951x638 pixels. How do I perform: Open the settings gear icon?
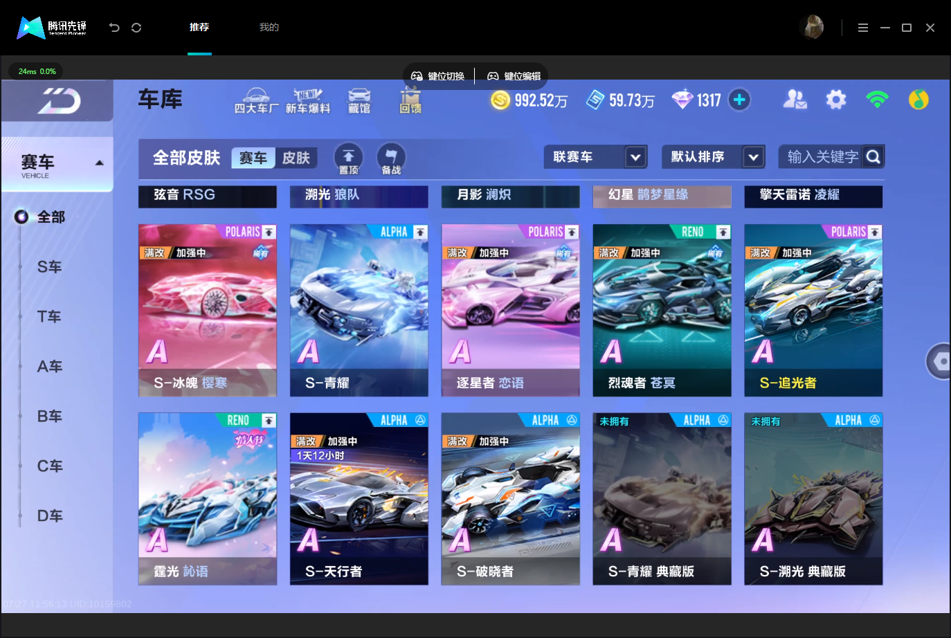836,100
